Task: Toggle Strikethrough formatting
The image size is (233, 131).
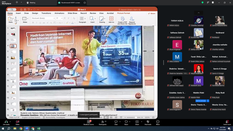Action: point(44,23)
